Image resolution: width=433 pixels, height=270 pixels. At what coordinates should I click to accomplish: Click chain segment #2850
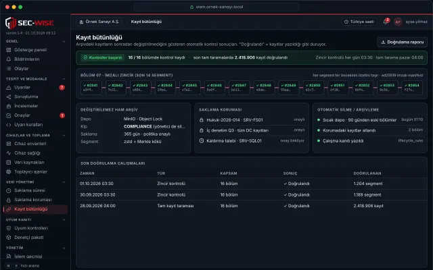point(313,88)
